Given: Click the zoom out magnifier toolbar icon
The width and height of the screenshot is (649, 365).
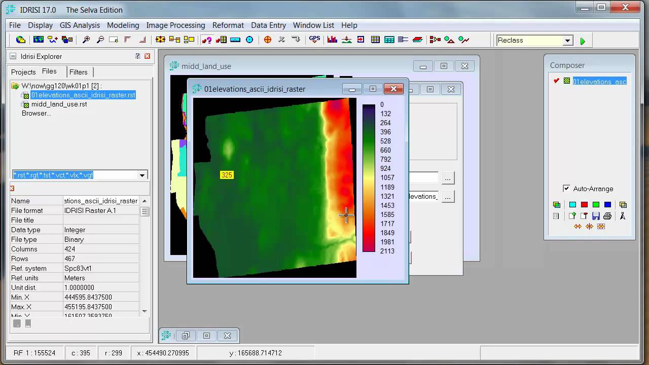Looking at the screenshot, I should (x=100, y=40).
